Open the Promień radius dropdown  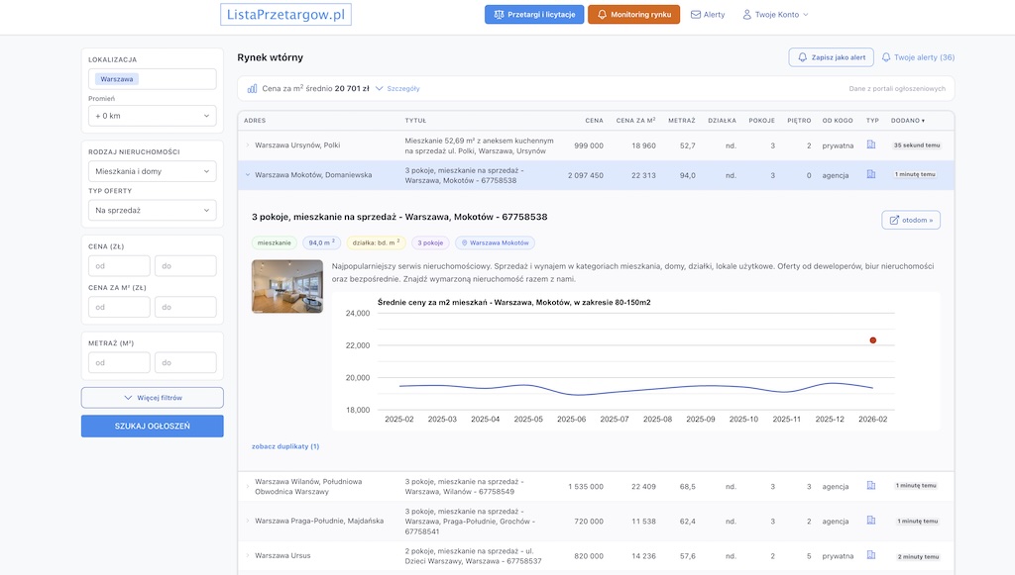152,116
